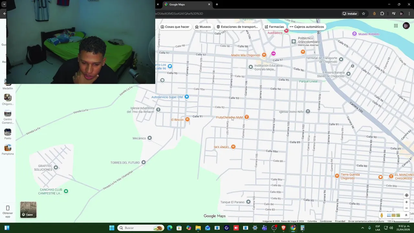This screenshot has height=233, width=414.
Task: Select the Museo Robledo pin
Action: pyautogui.click(x=354, y=34)
